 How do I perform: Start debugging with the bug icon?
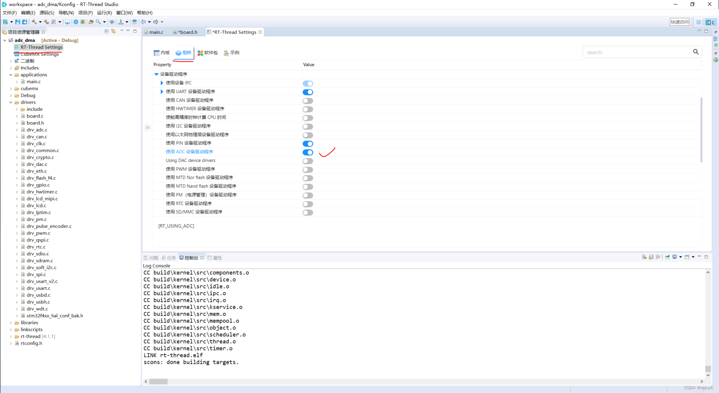pos(83,22)
